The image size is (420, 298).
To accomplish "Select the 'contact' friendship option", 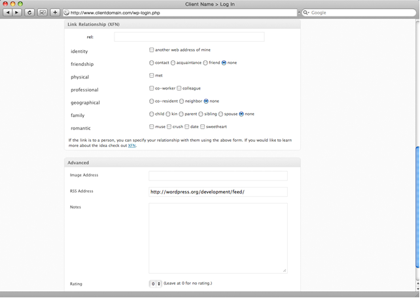I will coord(152,63).
